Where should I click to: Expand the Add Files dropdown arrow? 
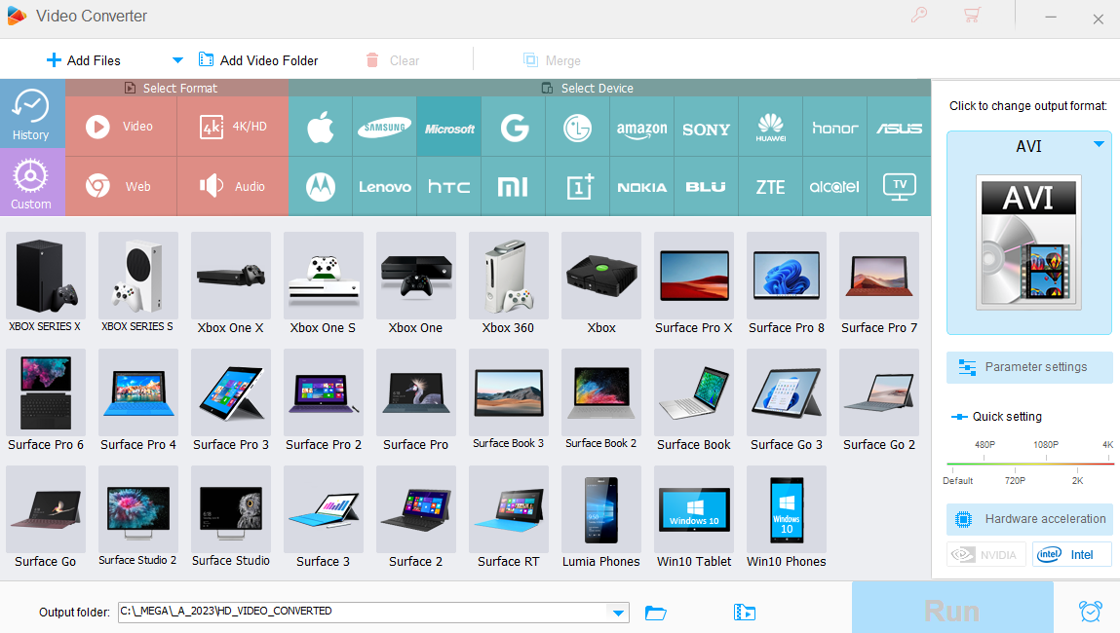[x=177, y=60]
